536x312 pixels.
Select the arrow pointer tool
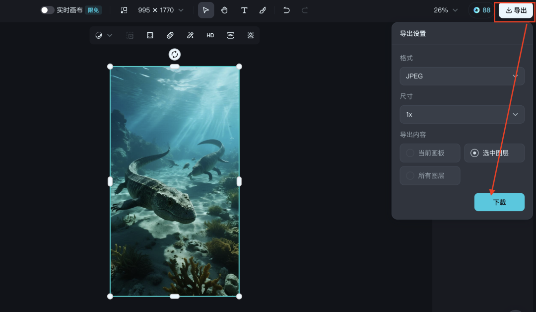point(206,10)
